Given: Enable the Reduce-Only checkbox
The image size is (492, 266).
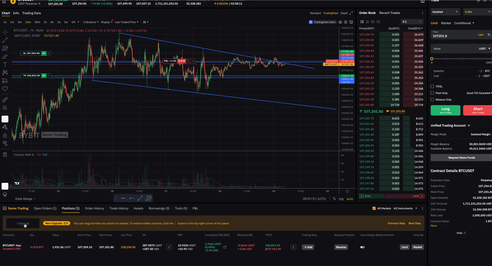Looking at the screenshot, I should coord(432,99).
